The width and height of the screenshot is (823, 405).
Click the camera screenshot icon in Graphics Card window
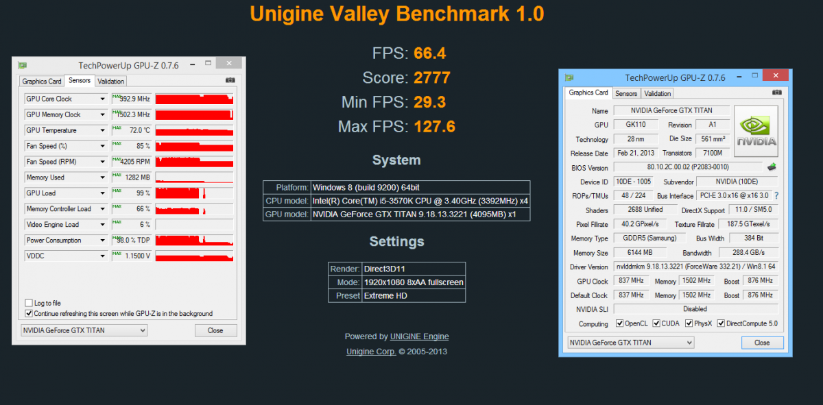point(776,93)
